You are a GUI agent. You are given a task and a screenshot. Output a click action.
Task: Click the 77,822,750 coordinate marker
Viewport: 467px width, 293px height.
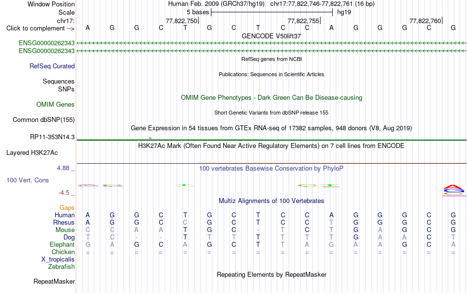[x=182, y=21]
